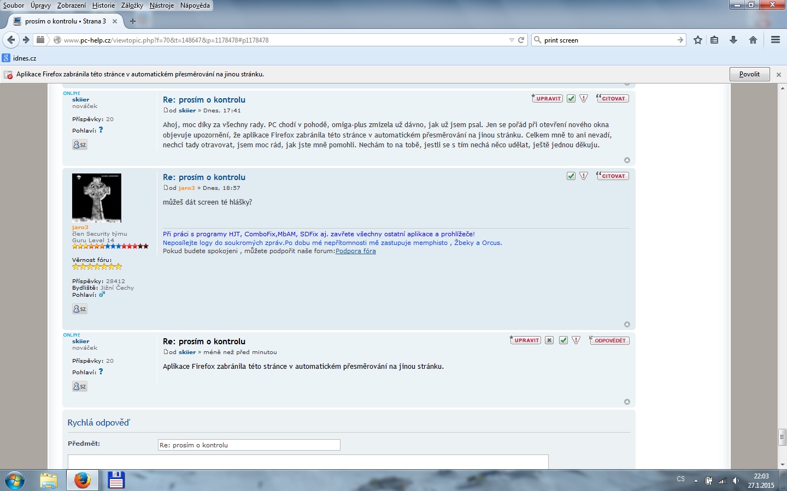
Task: Open File Explorer from the taskbar
Action: (49, 481)
